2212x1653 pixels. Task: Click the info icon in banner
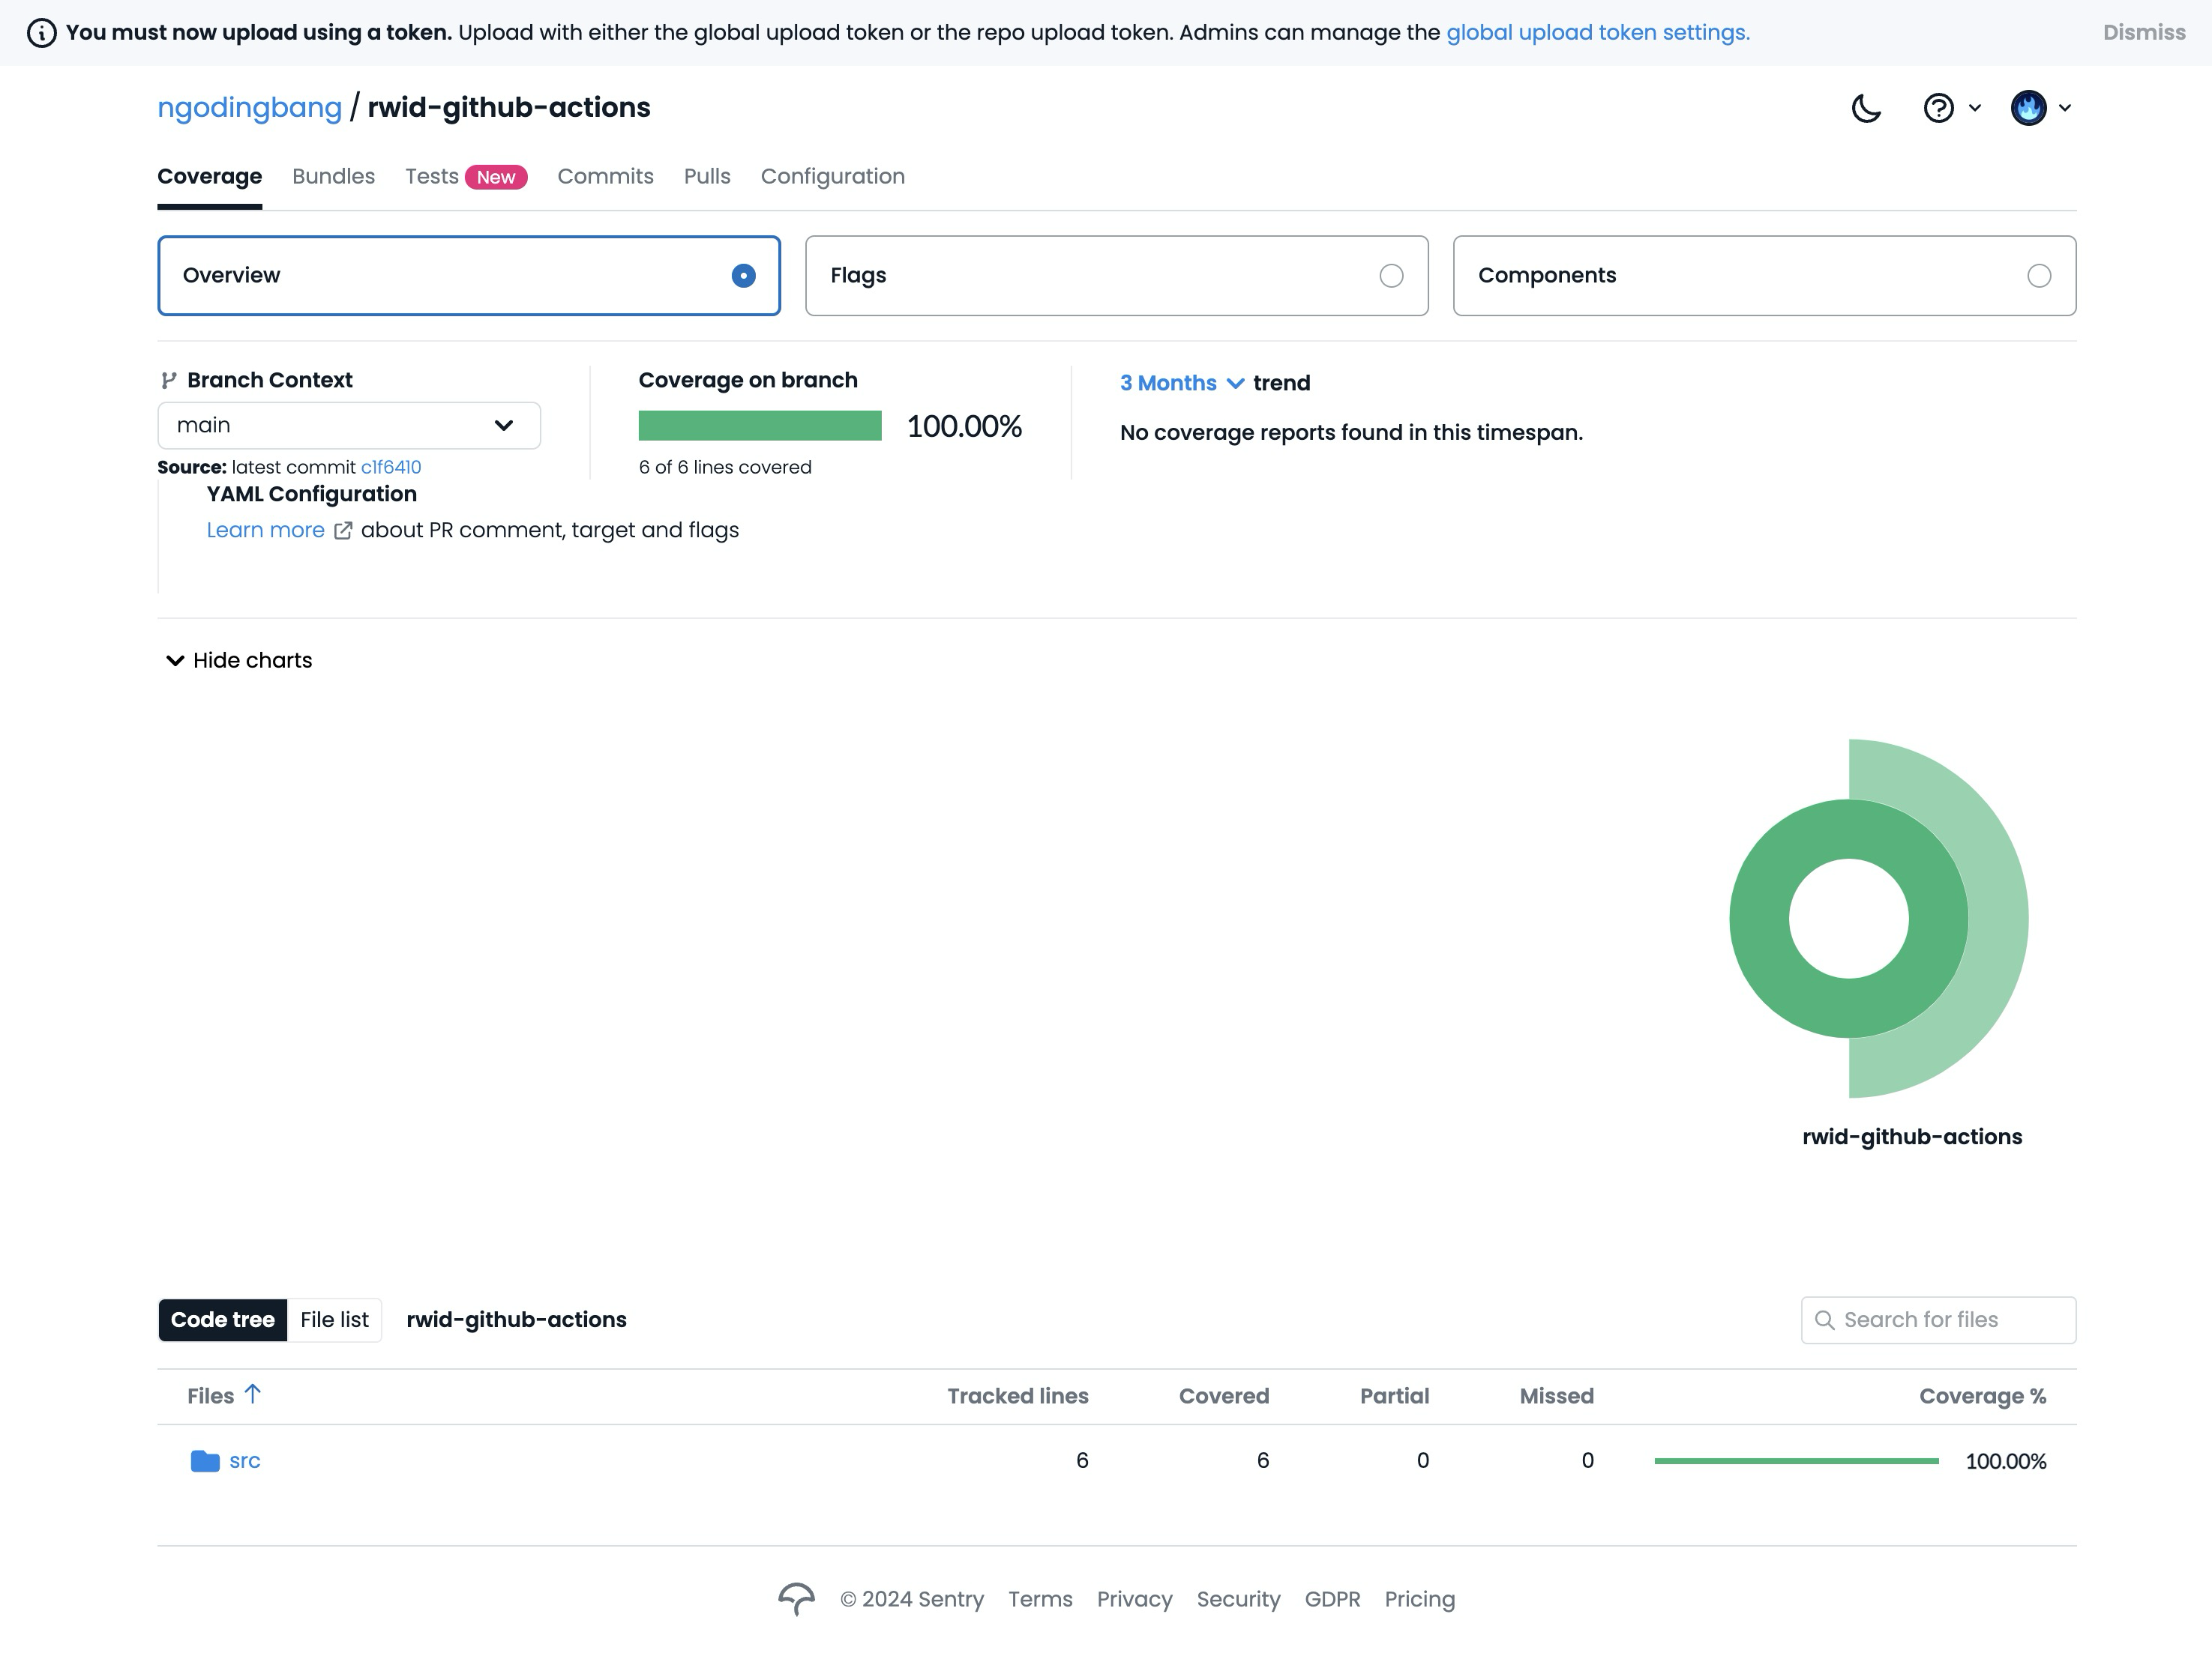(41, 33)
